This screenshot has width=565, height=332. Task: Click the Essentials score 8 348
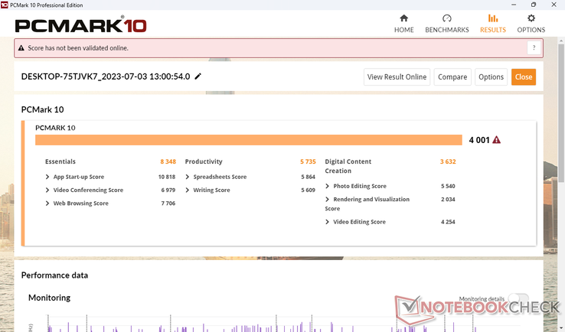[x=168, y=161]
